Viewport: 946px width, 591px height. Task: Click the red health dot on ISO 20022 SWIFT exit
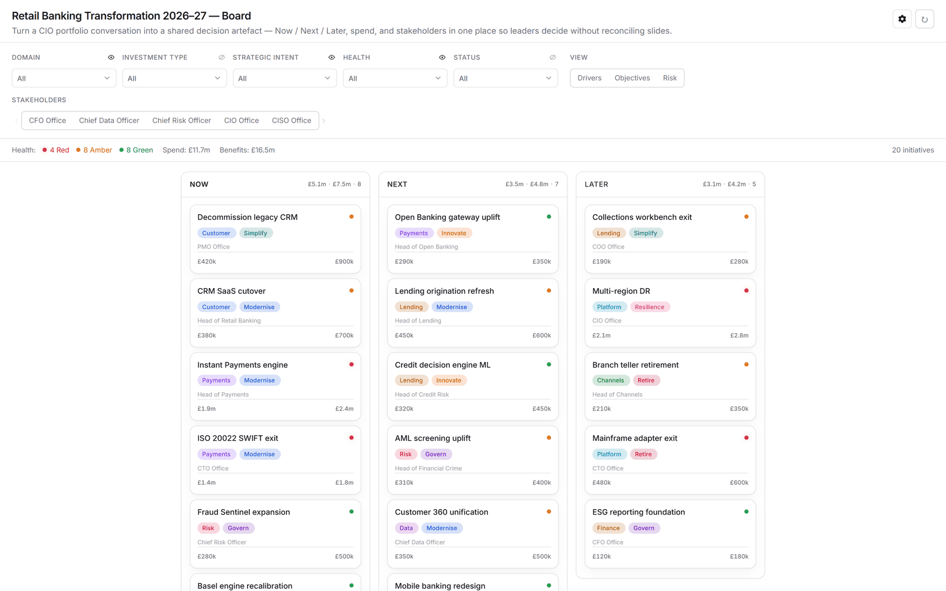point(352,438)
